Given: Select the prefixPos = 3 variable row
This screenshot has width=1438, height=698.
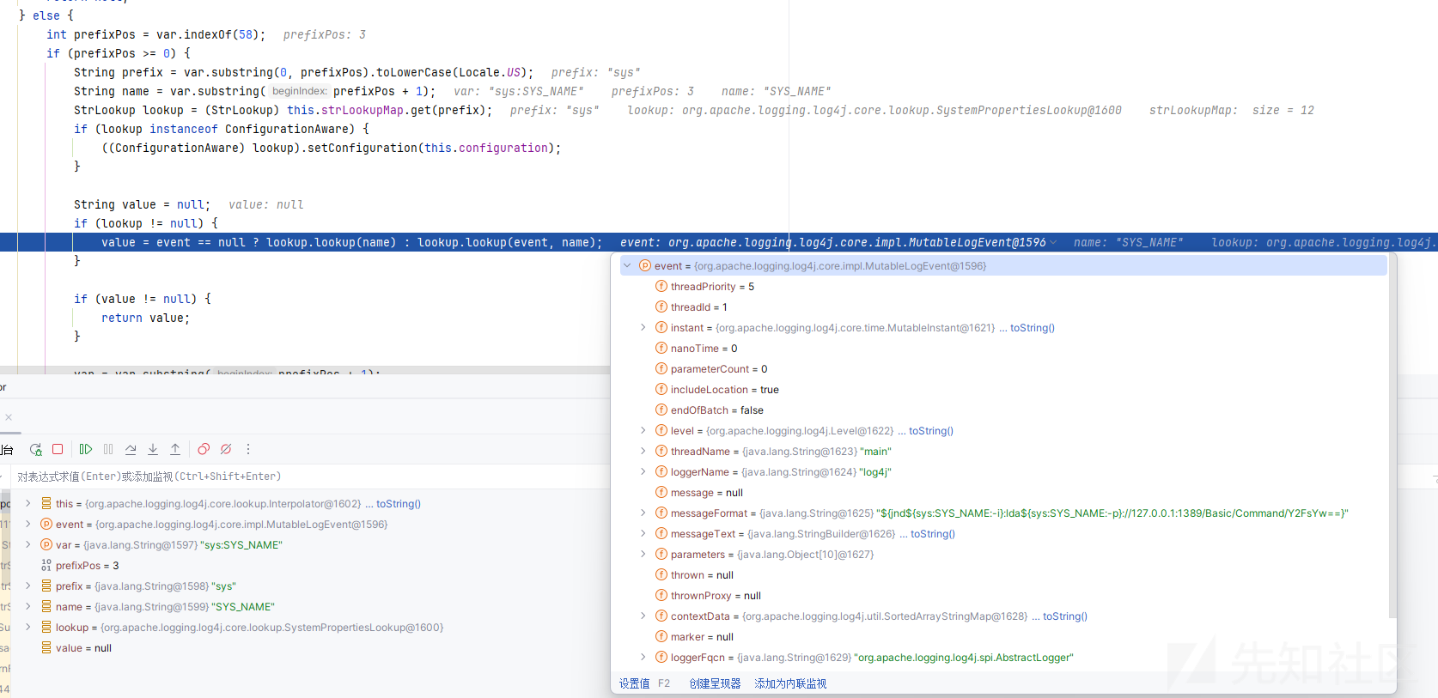Looking at the screenshot, I should pyautogui.click(x=309, y=565).
